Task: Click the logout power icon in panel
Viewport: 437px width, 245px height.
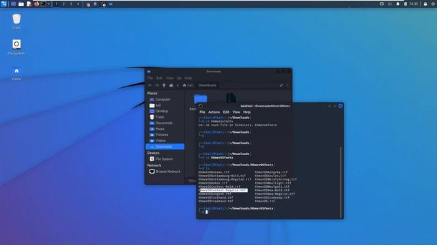Action: [434, 4]
